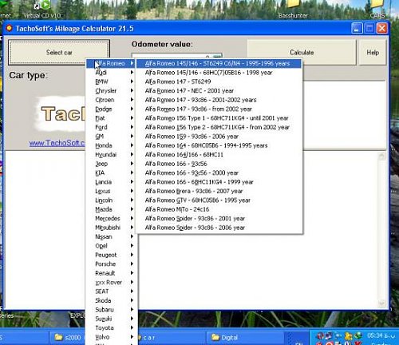The image size is (399, 345).
Task: Click the Select car button
Action: click(x=59, y=52)
